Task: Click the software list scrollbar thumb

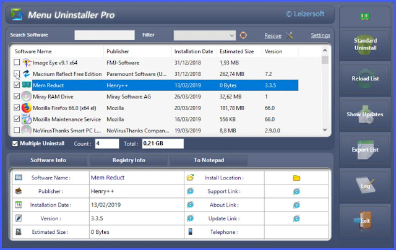Action: click(x=325, y=60)
